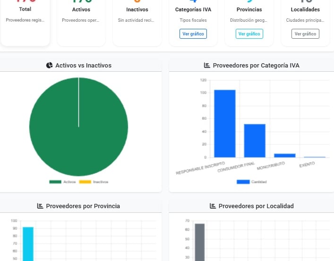Click bar chart icon beside Proveedores por Categoría IVA
334x261 pixels.
point(207,65)
